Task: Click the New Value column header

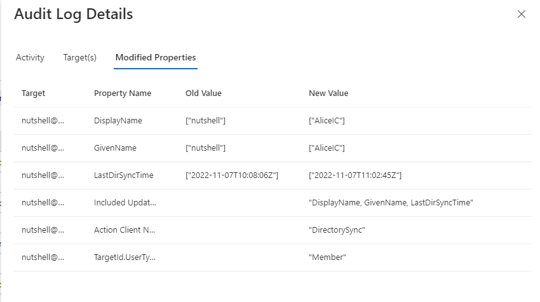Action: 328,93
